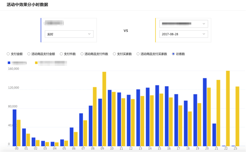
Task: Expand the blurred activity dropdown above the date
Action: click(x=184, y=24)
